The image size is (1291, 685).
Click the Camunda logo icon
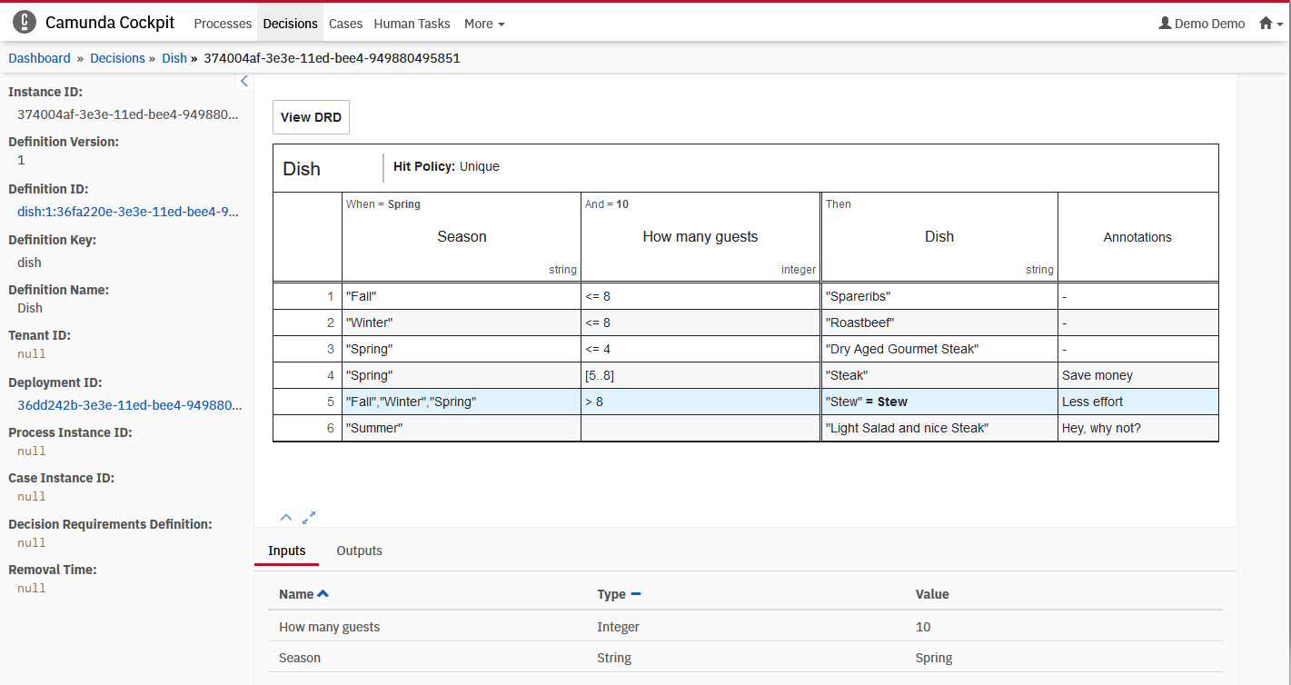[x=25, y=23]
